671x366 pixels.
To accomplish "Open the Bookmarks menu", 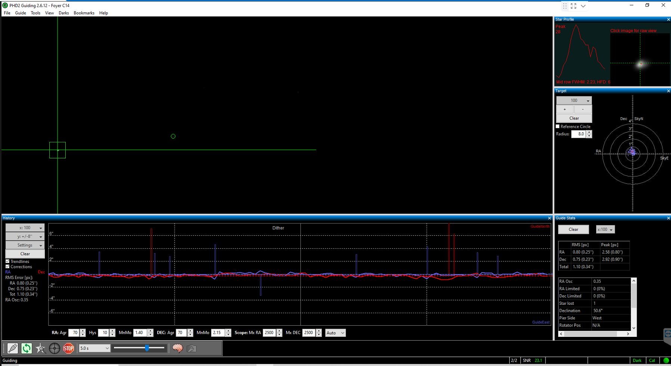I will pos(84,13).
